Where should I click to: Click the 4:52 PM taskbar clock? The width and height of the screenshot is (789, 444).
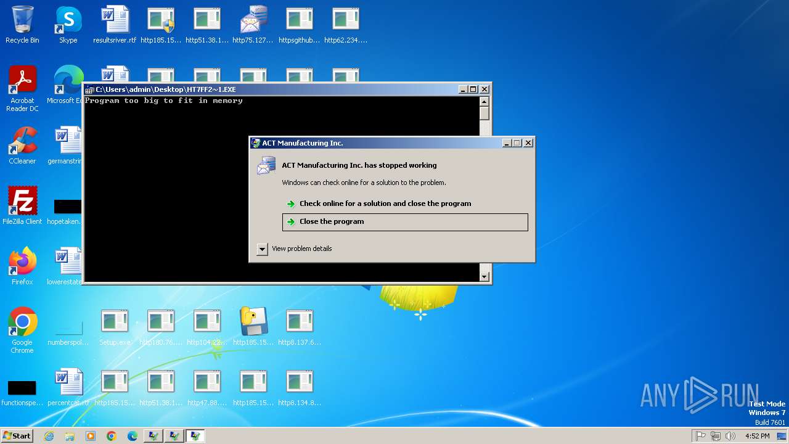(758, 436)
